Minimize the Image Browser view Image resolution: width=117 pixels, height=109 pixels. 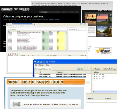point(87,68)
